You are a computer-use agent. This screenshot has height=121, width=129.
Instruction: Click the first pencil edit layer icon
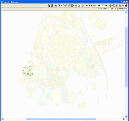point(62,6)
